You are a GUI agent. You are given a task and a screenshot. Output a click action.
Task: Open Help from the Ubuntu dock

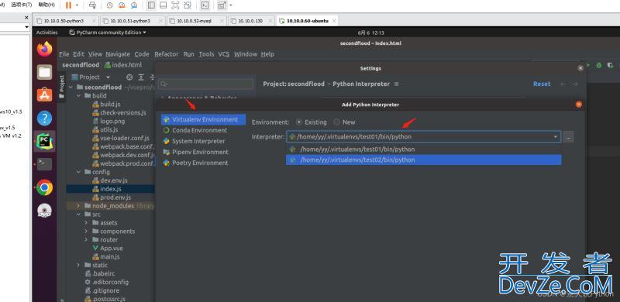pos(45,118)
